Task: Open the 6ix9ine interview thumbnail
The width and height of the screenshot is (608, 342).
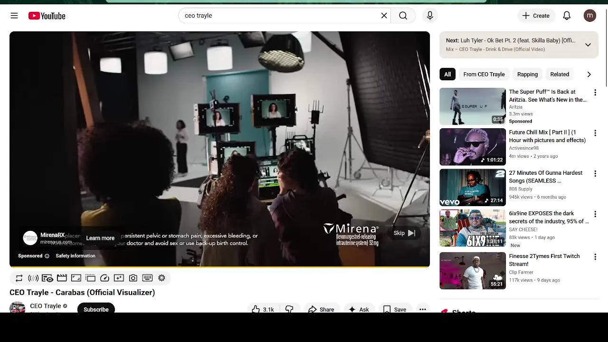Action: click(473, 228)
